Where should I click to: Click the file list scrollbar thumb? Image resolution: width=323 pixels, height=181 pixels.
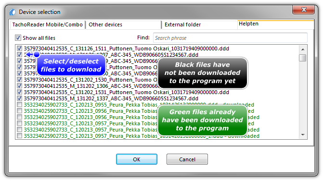303,58
